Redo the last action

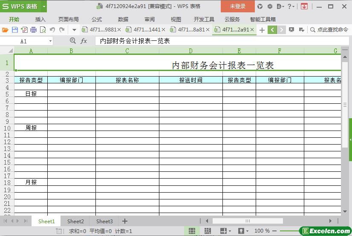click(x=62, y=30)
